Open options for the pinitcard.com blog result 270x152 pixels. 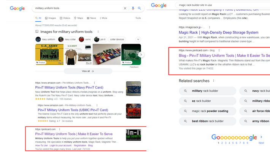(x=219, y=51)
